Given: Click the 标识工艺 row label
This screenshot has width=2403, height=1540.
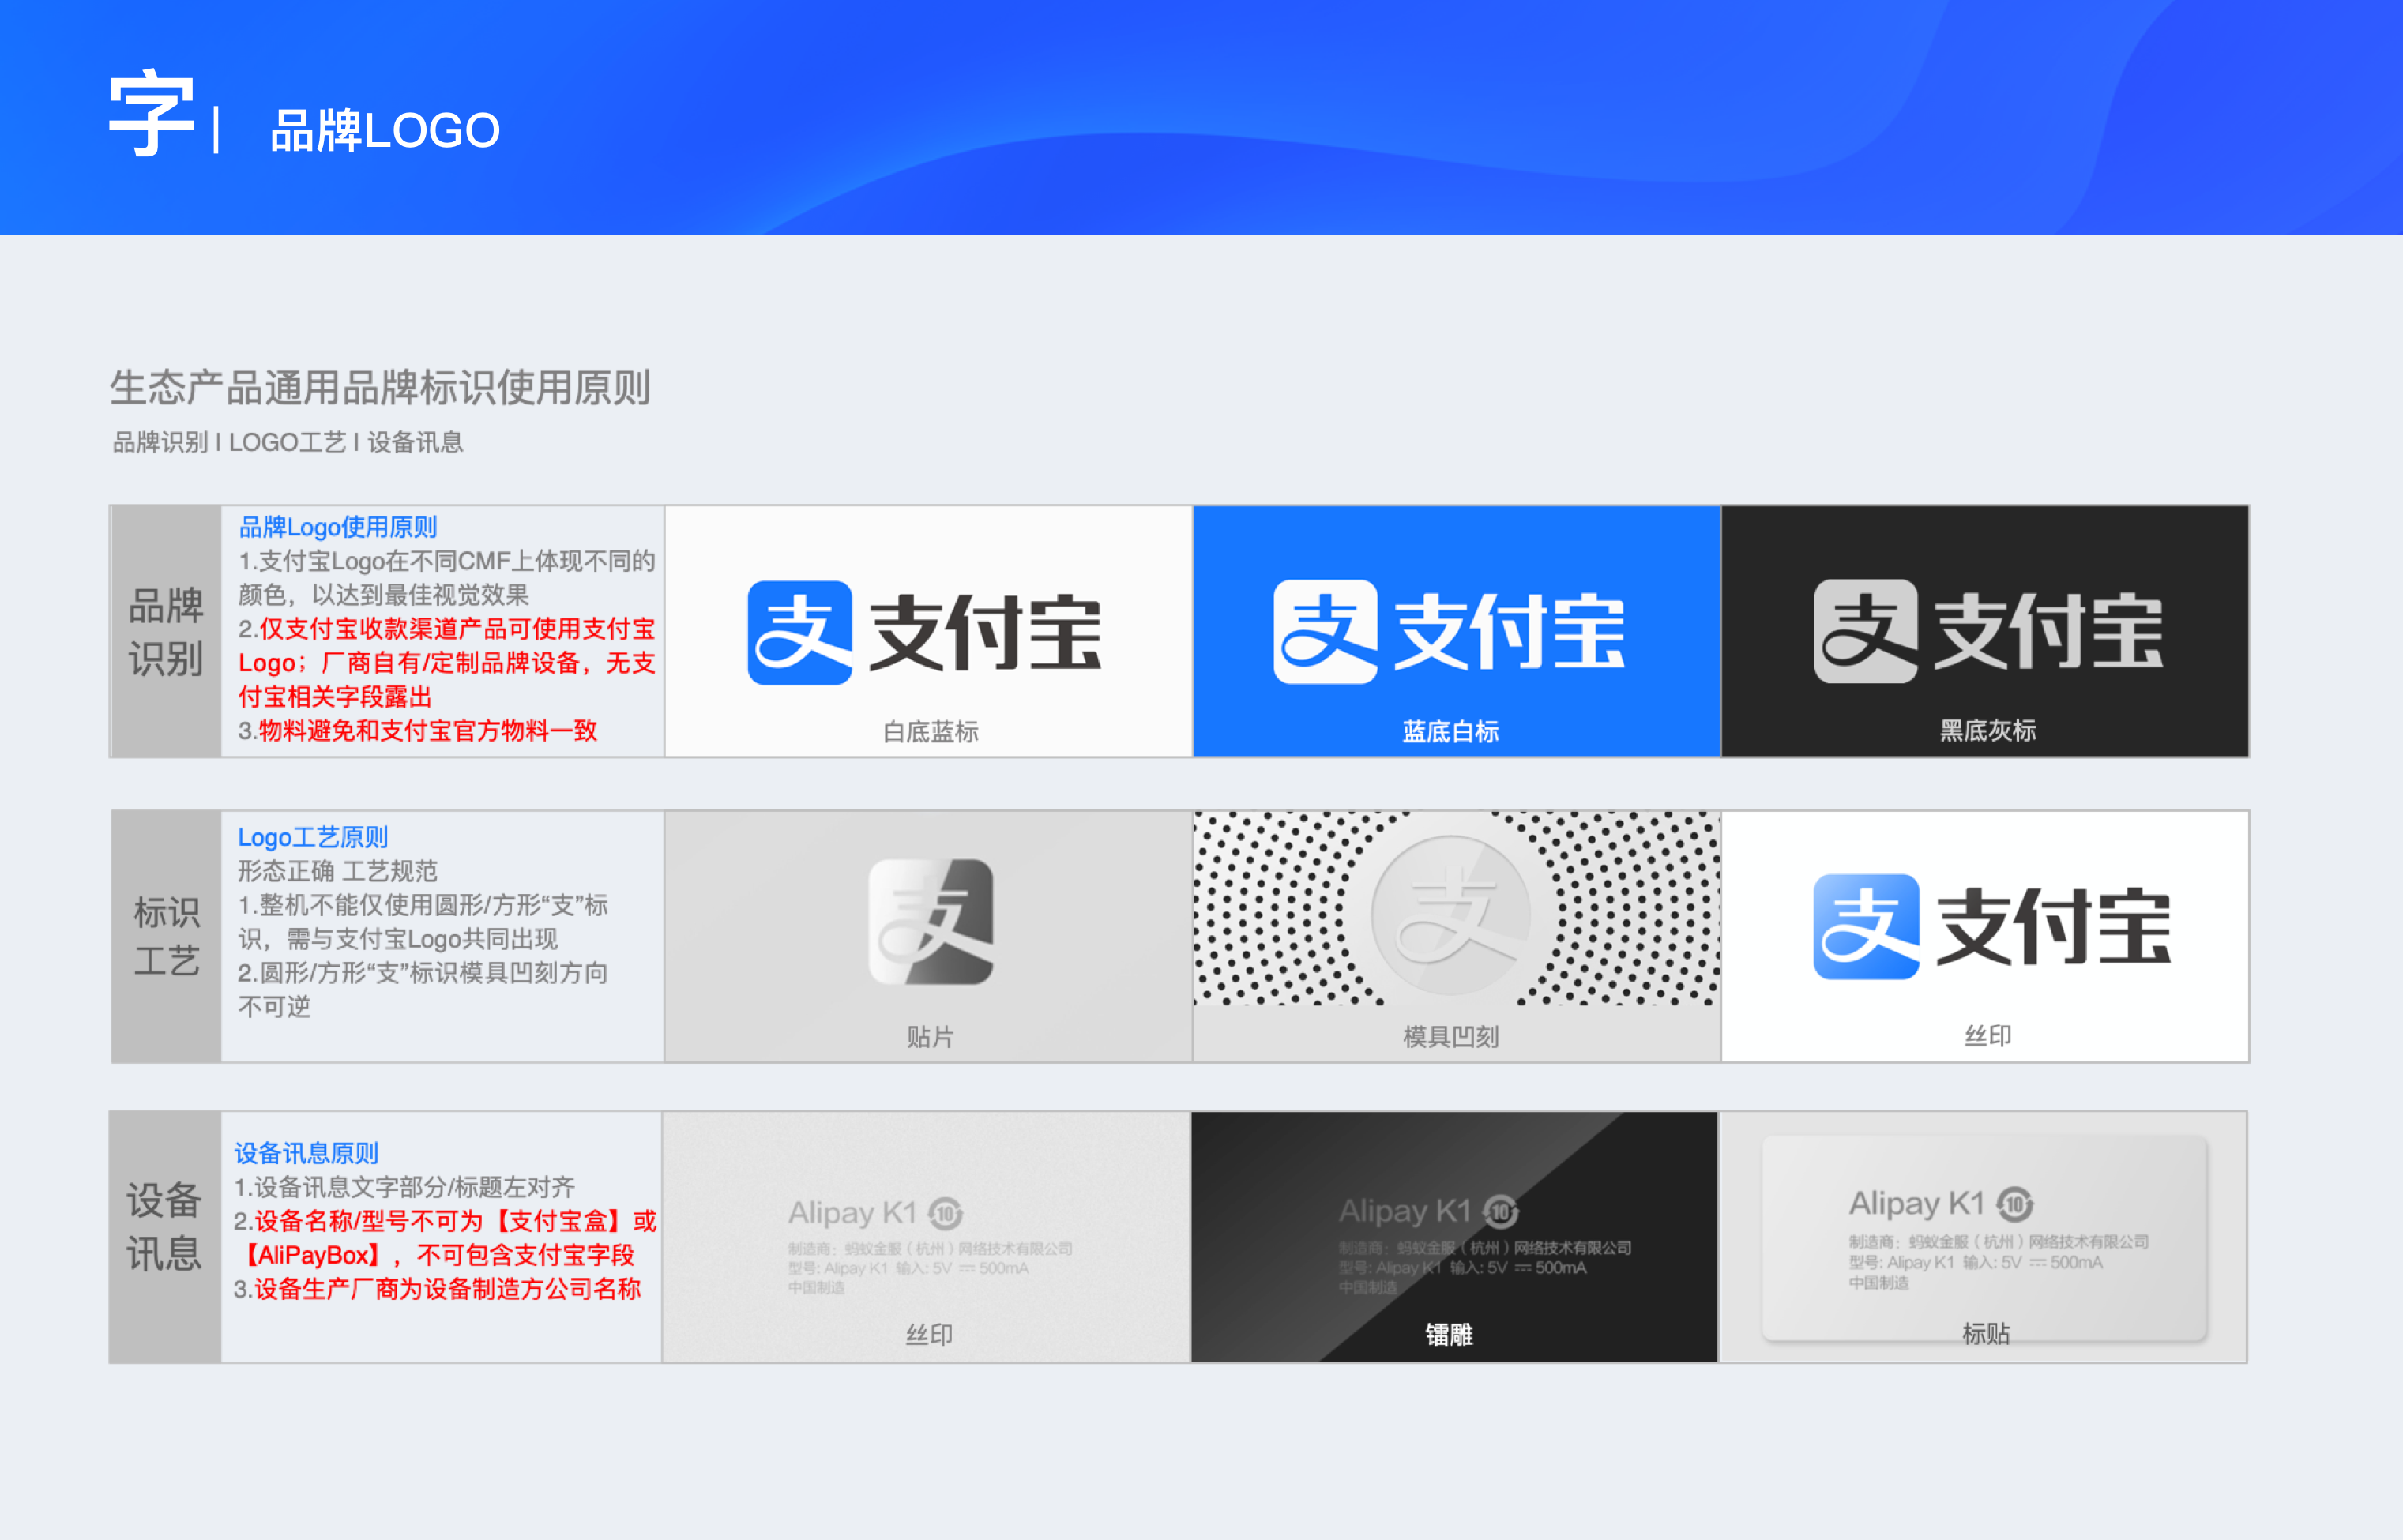Looking at the screenshot, I should coord(166,936).
